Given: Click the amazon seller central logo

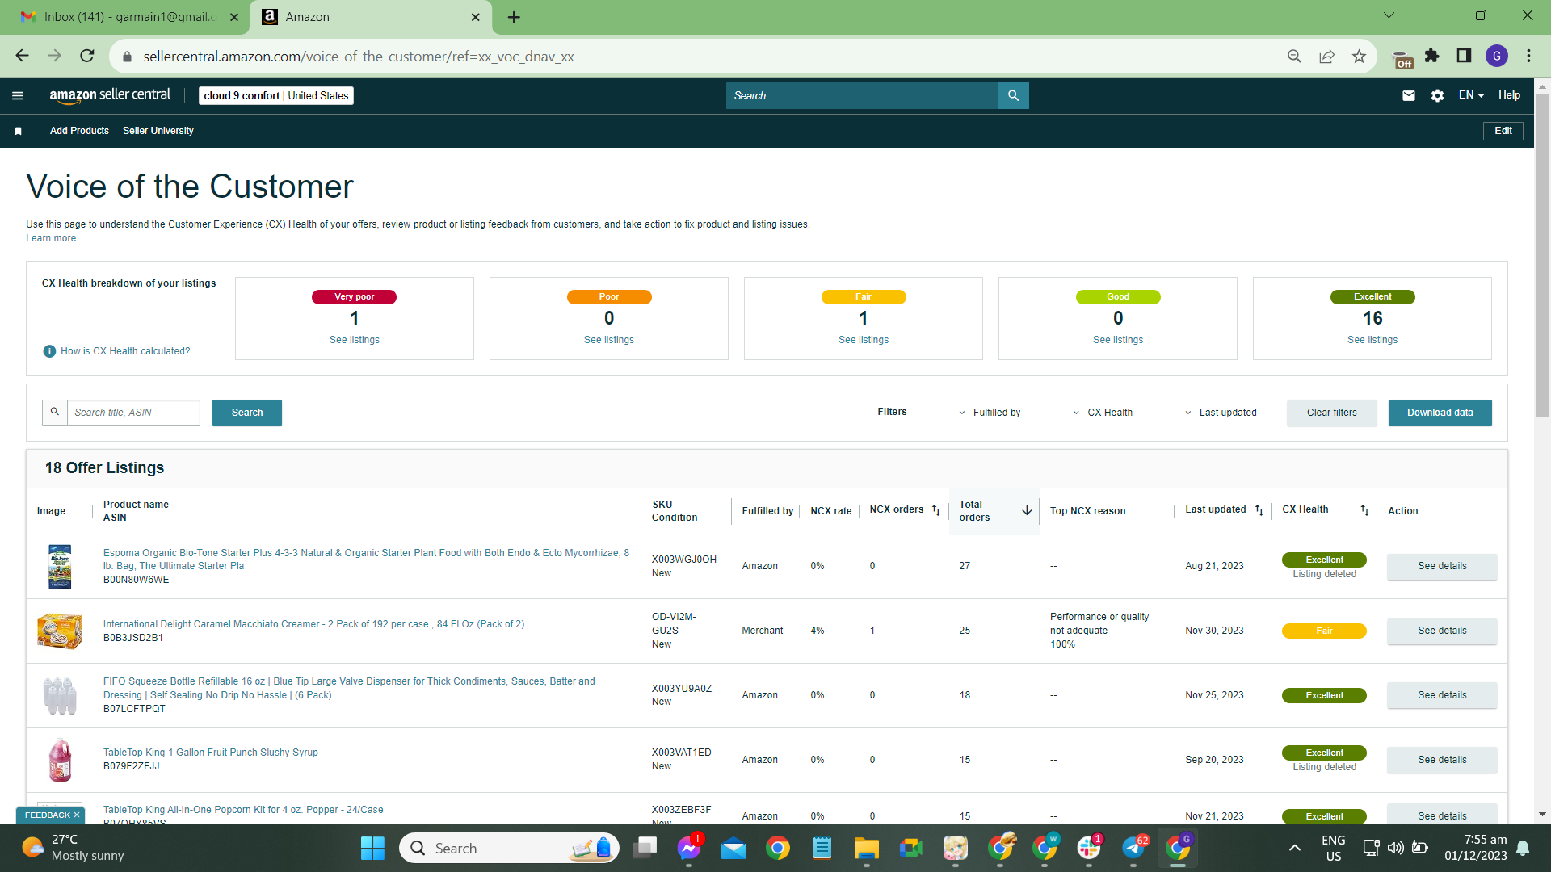Looking at the screenshot, I should click(110, 95).
